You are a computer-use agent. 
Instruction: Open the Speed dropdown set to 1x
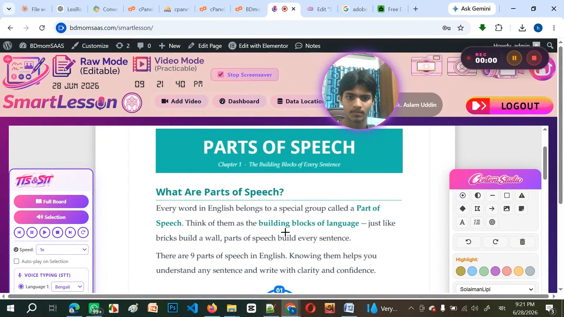62,249
